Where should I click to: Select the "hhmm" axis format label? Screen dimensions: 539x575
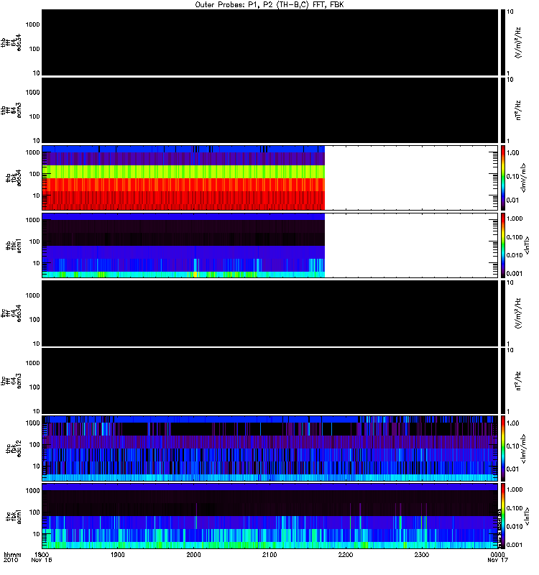12,554
